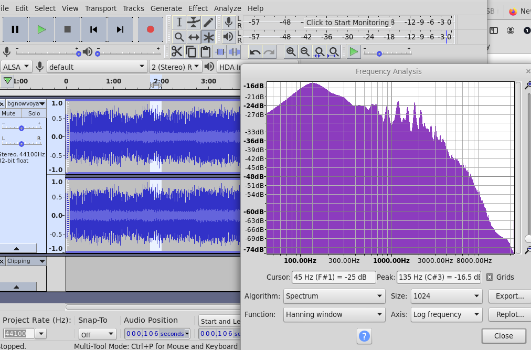Adjust the Play-at-Speed slider

387,53
